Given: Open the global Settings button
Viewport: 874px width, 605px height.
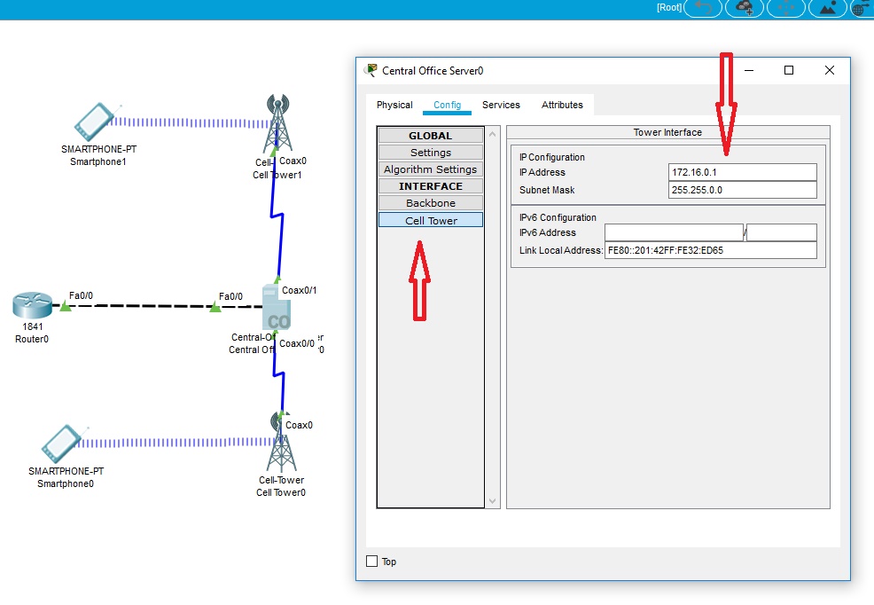Looking at the screenshot, I should [x=431, y=153].
